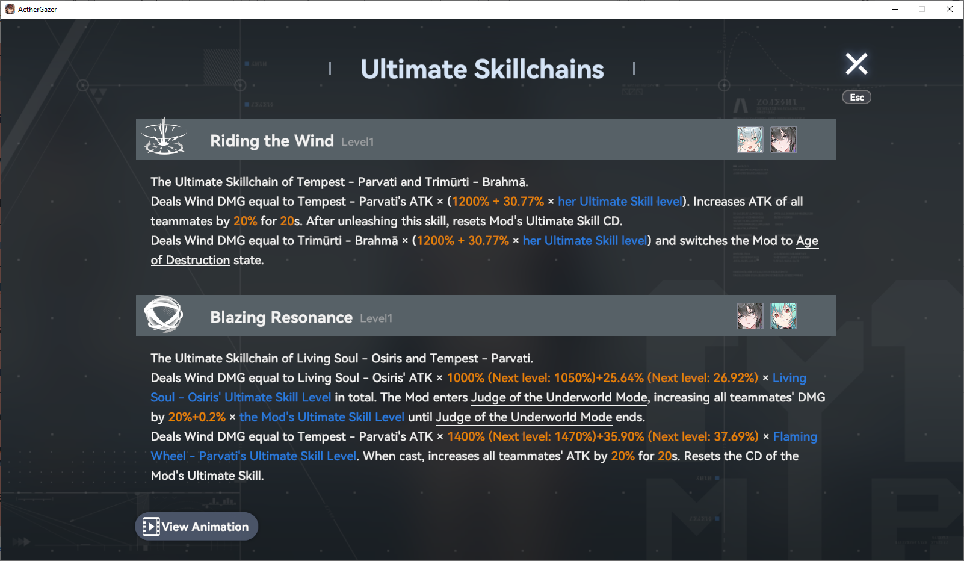Click '1000% (Next level: 1050%)' value
This screenshot has width=964, height=561.
click(x=521, y=378)
